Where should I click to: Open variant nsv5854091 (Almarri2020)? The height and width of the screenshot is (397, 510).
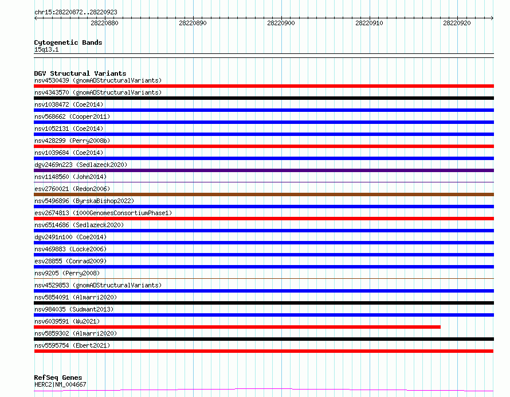click(x=76, y=297)
